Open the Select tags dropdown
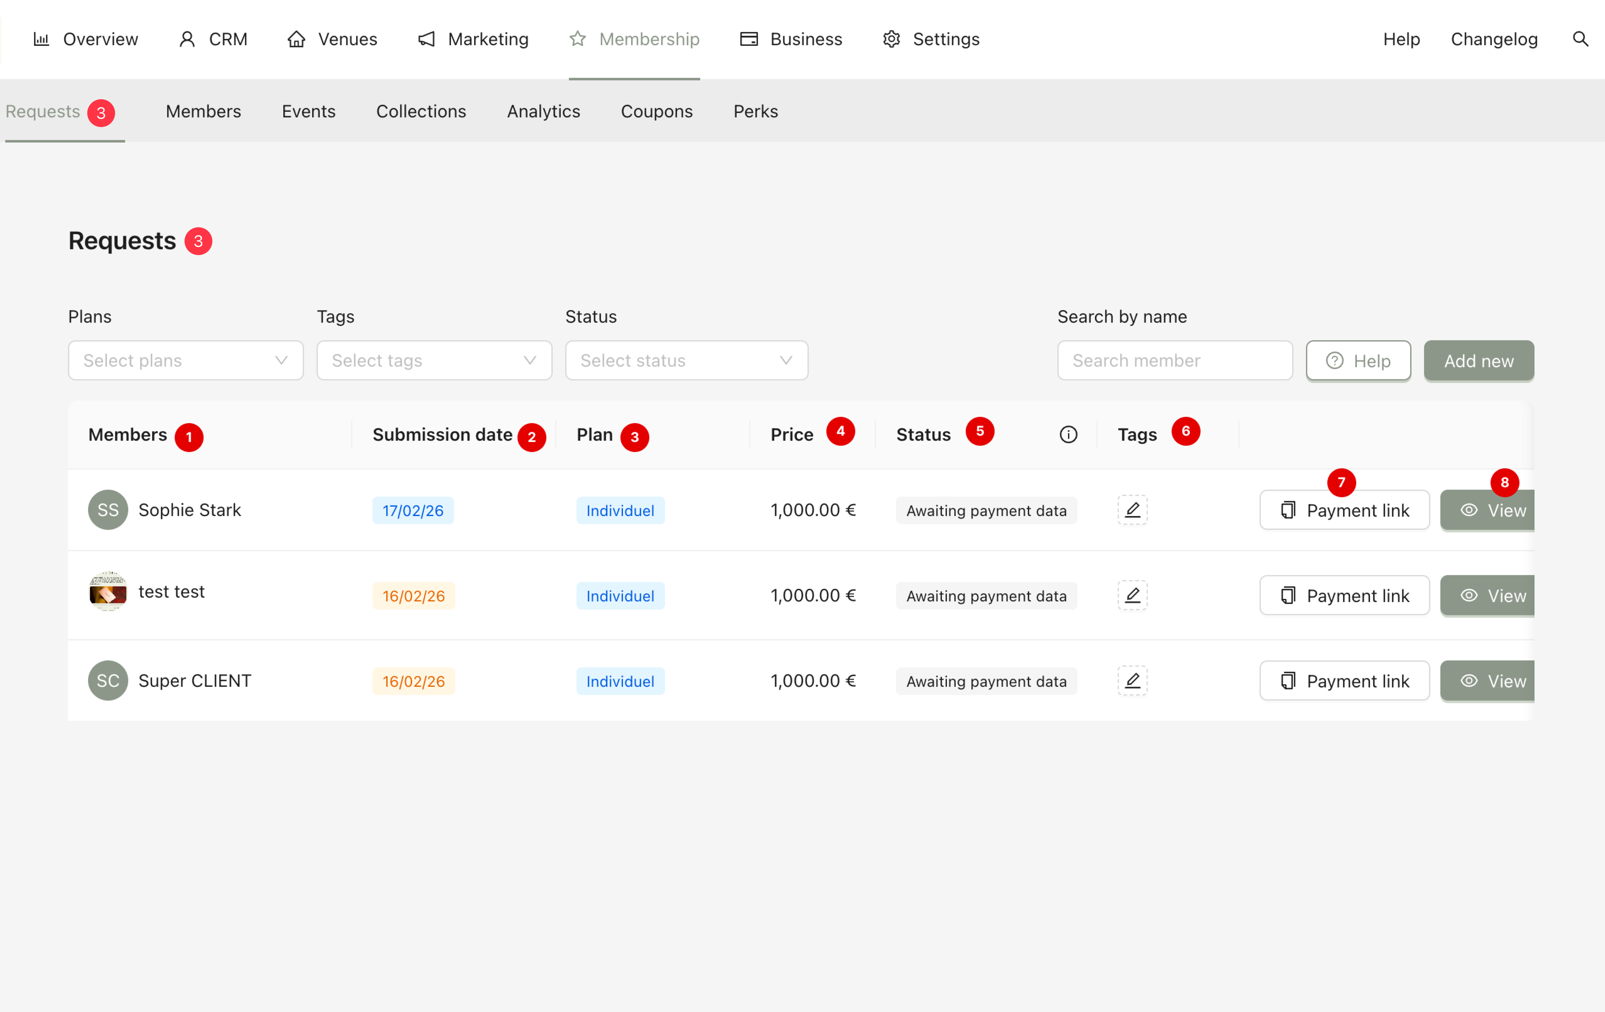 pos(434,361)
